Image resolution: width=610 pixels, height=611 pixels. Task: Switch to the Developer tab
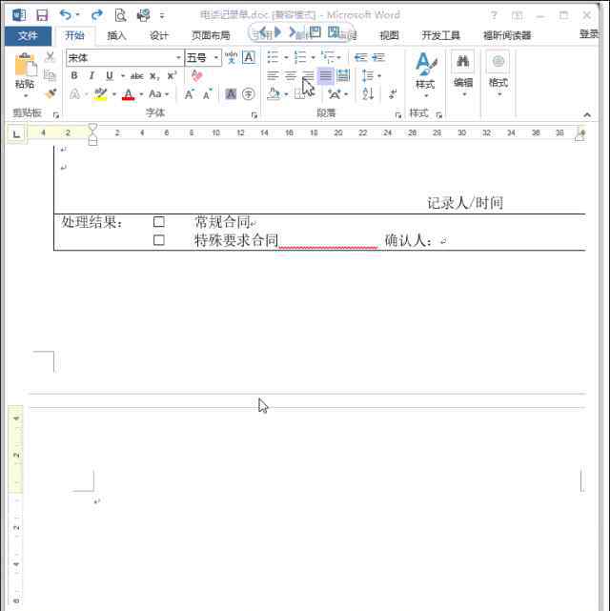pos(440,35)
